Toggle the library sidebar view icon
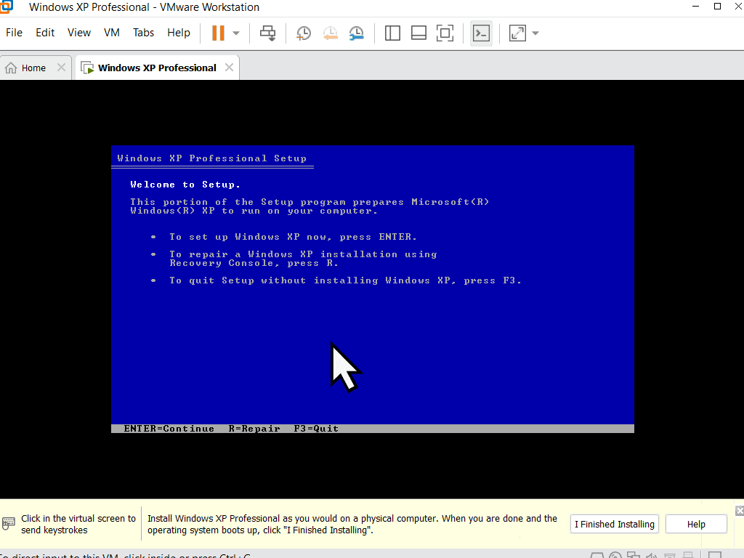Screen dimensions: 744x558 tap(392, 33)
